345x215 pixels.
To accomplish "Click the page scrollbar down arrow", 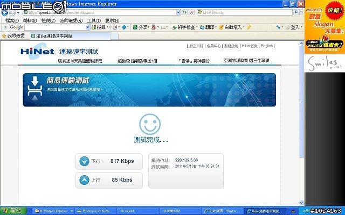I will (x=301, y=203).
